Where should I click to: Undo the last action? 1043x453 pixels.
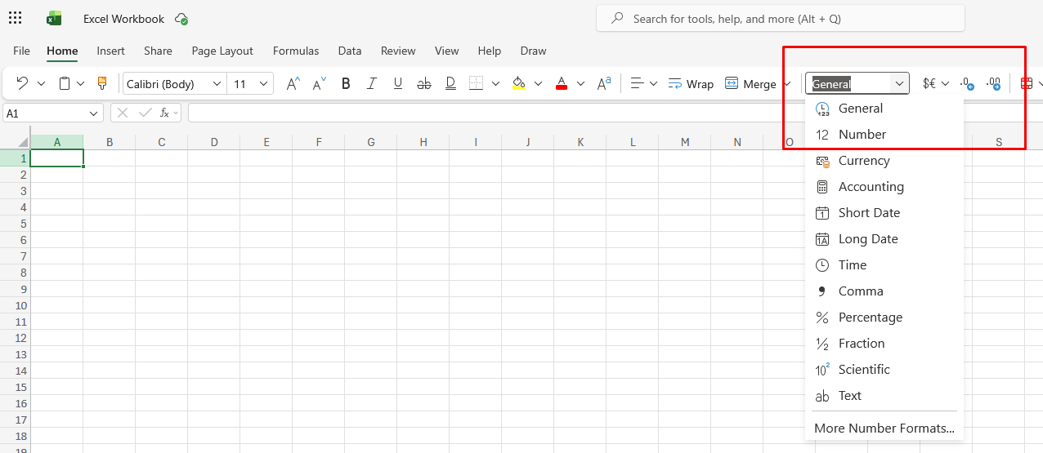(23, 83)
